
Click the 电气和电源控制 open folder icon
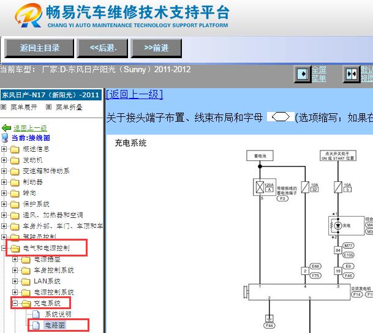[15, 249]
